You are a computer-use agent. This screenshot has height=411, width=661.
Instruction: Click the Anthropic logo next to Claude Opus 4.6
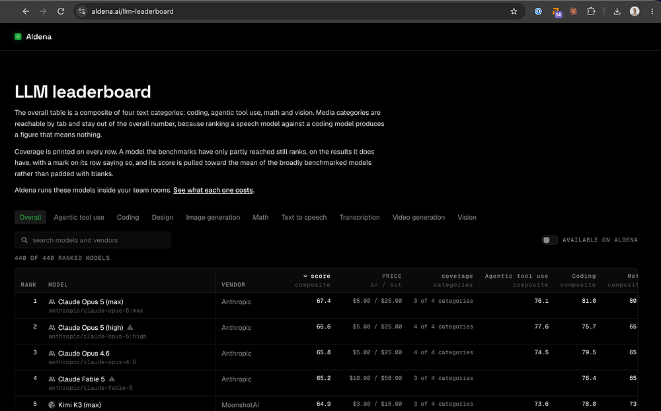click(x=52, y=354)
